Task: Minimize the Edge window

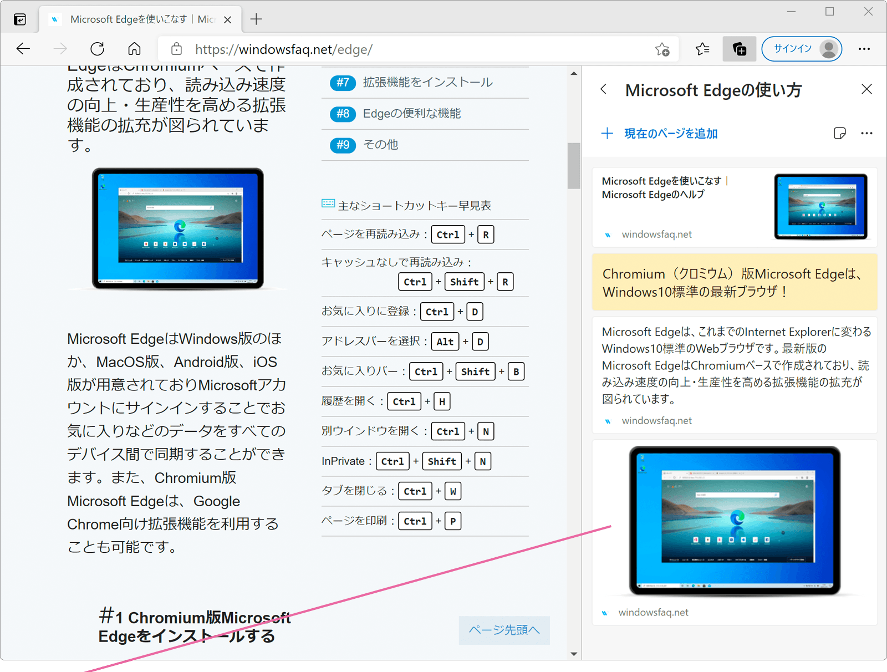Action: point(791,12)
